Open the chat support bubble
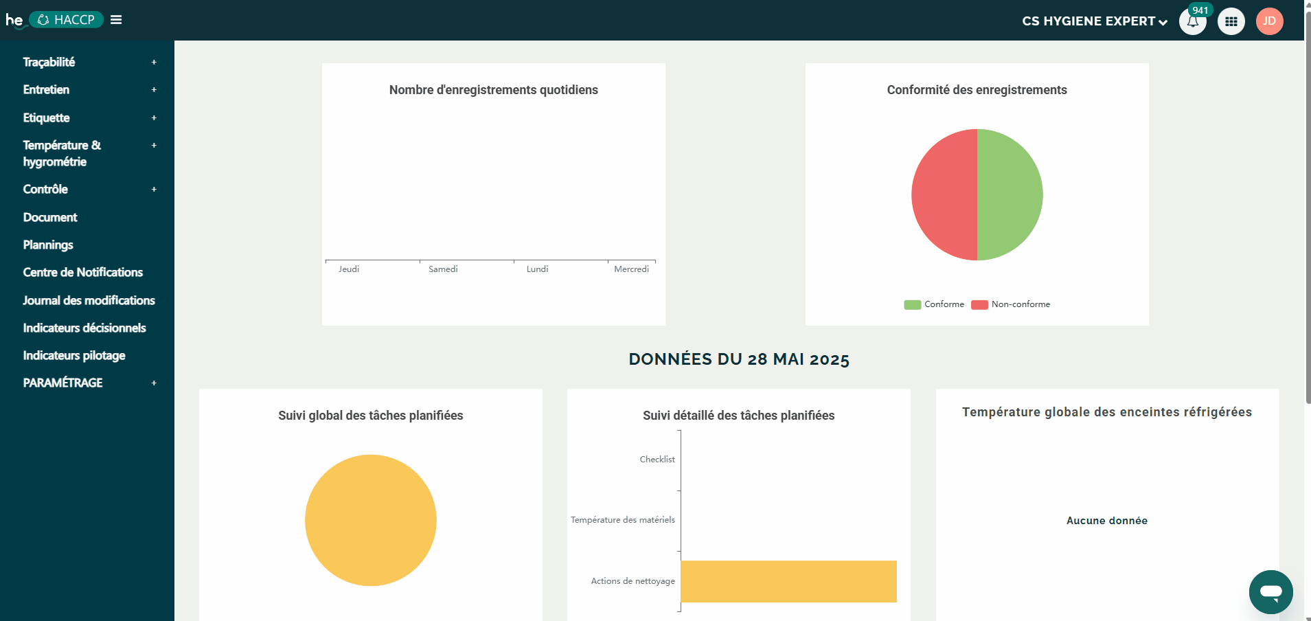 coord(1270,591)
